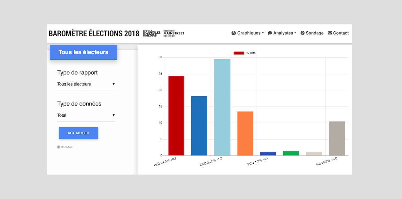Click the database icon next to Données
This screenshot has height=199, width=402.
(59, 147)
